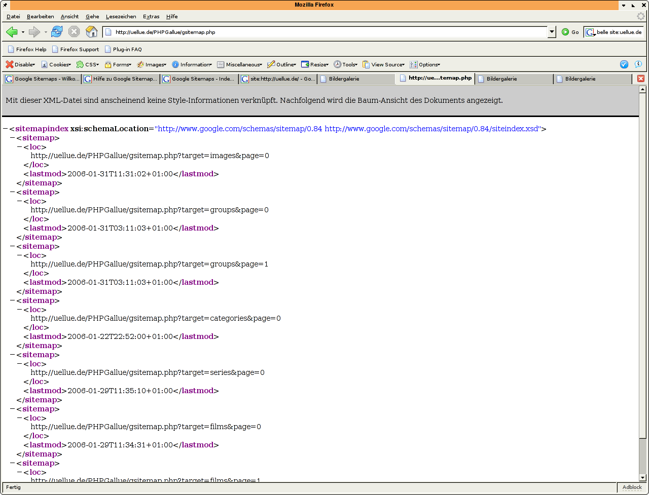Close the current tab with red X
This screenshot has width=649, height=495.
pos(641,79)
